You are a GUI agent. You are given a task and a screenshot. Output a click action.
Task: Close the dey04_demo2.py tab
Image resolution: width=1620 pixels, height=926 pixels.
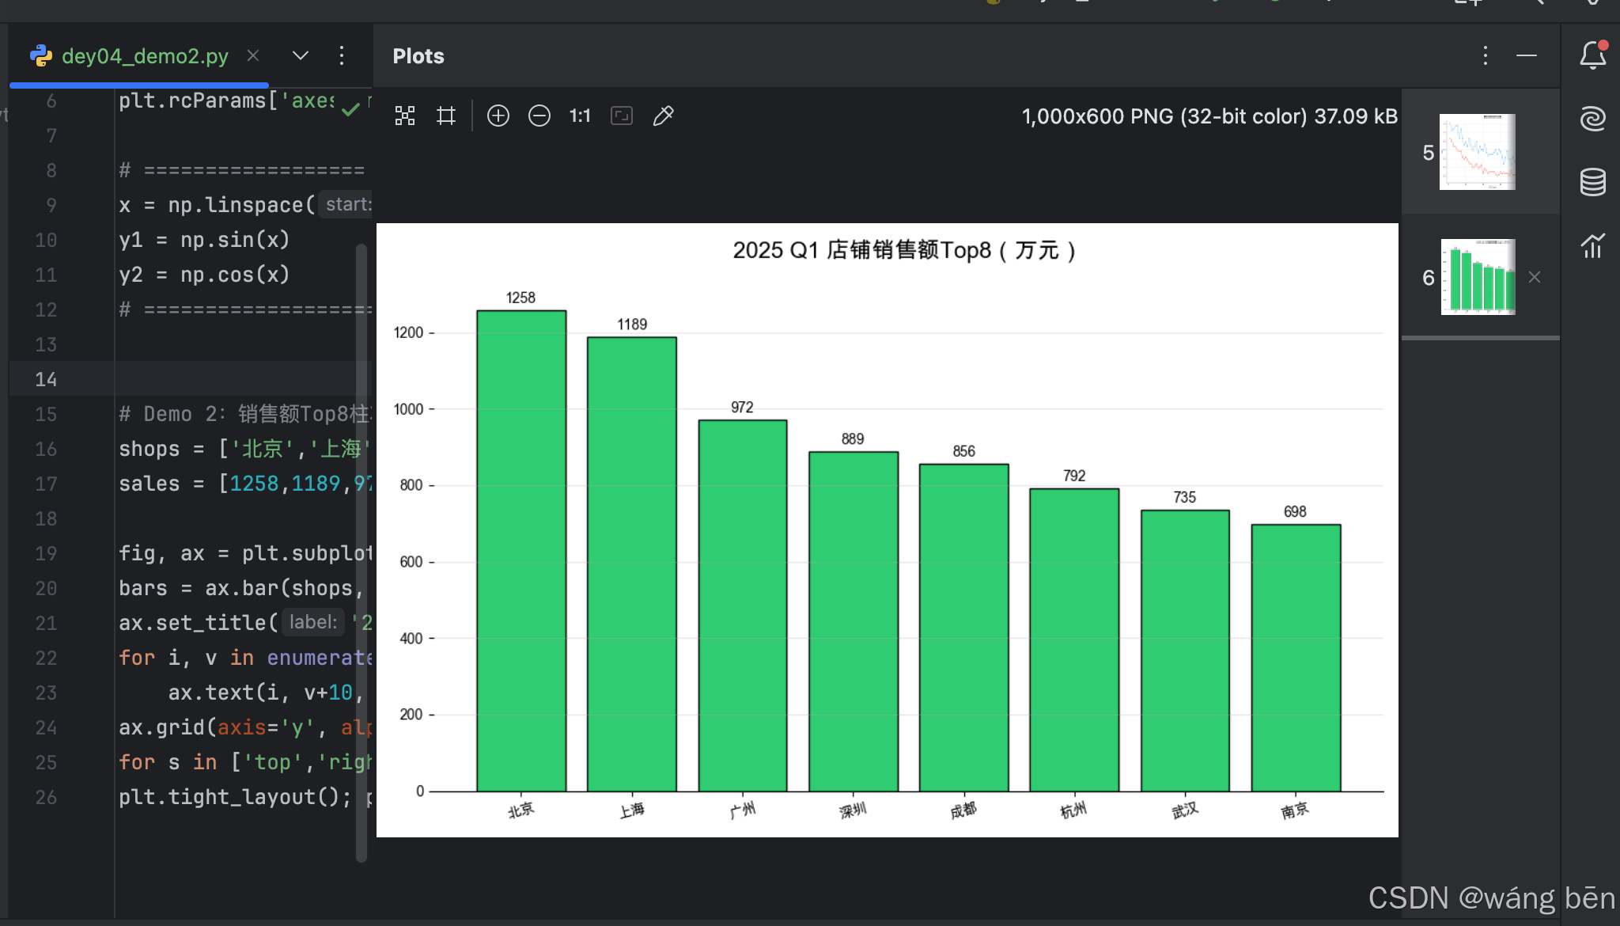coord(252,55)
